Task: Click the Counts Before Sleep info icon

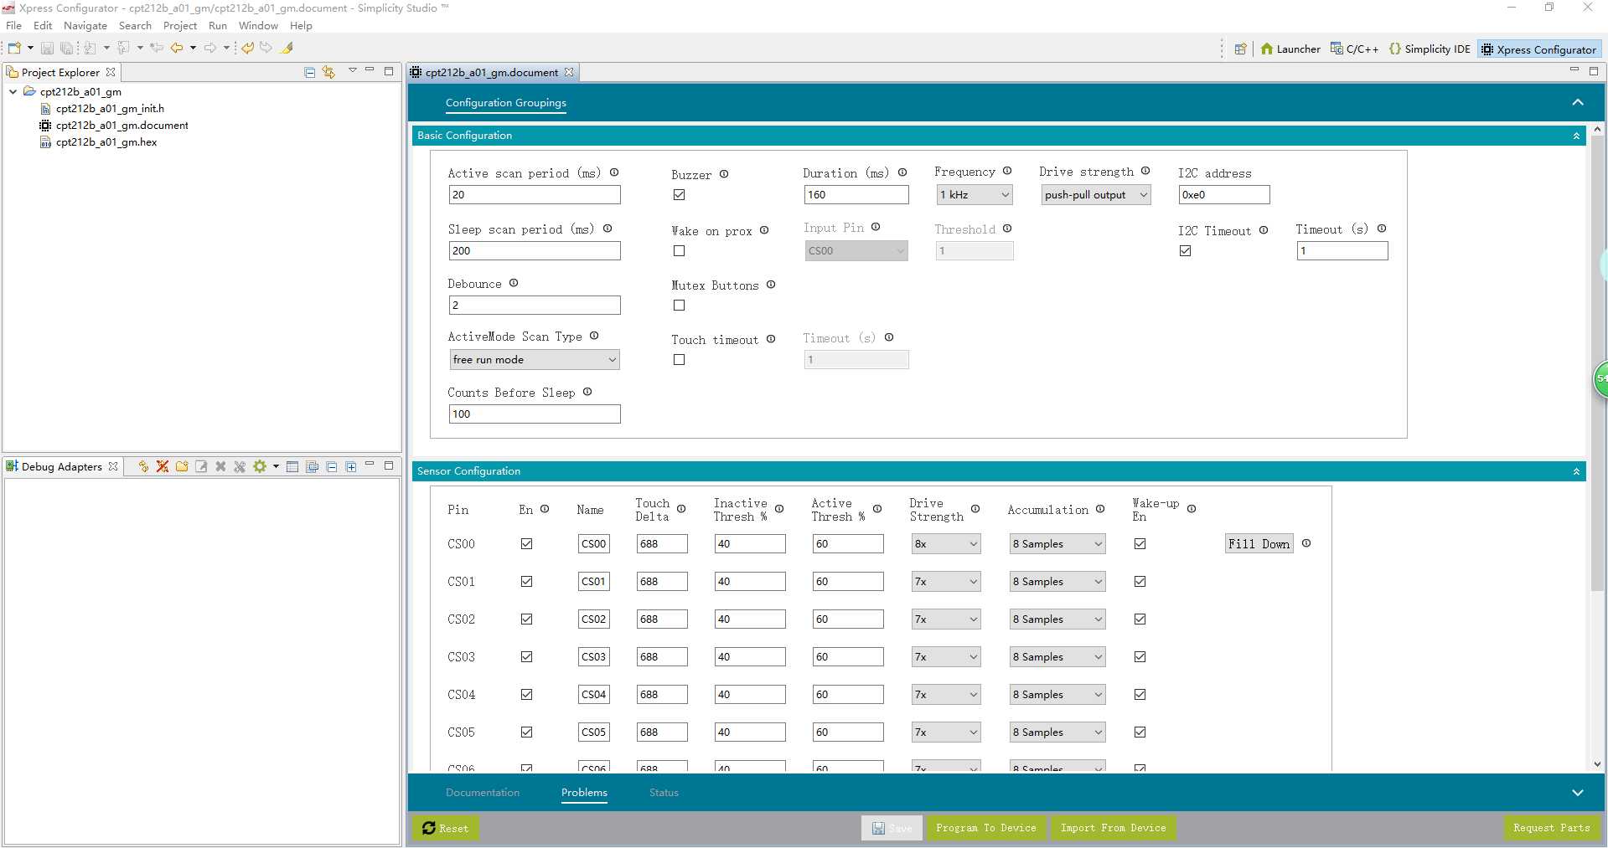Action: coord(587,392)
